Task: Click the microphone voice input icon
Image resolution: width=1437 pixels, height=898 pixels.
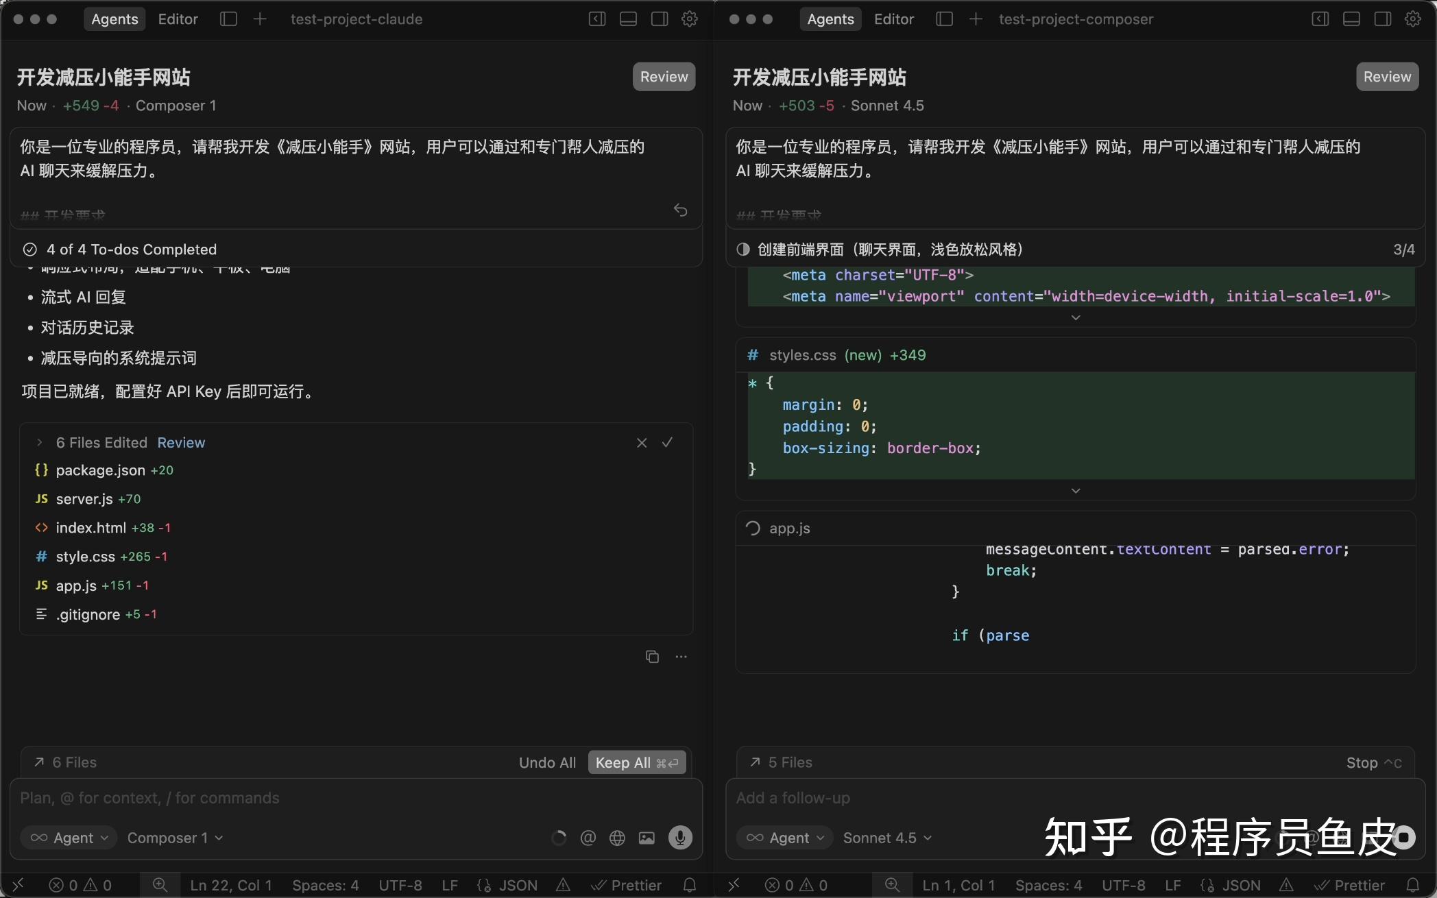Action: tap(679, 837)
